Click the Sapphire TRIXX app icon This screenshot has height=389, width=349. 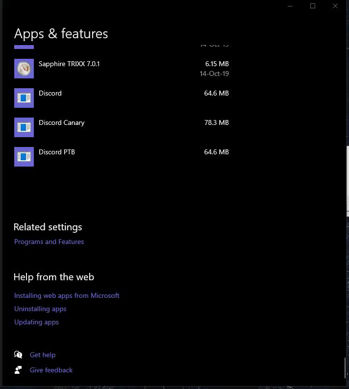click(24, 69)
